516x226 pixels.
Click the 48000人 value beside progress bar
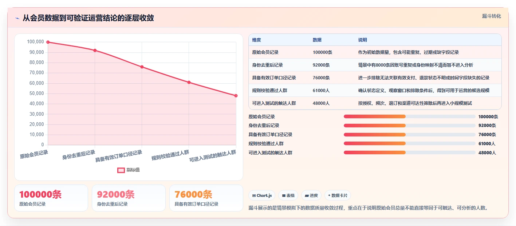point(487,153)
